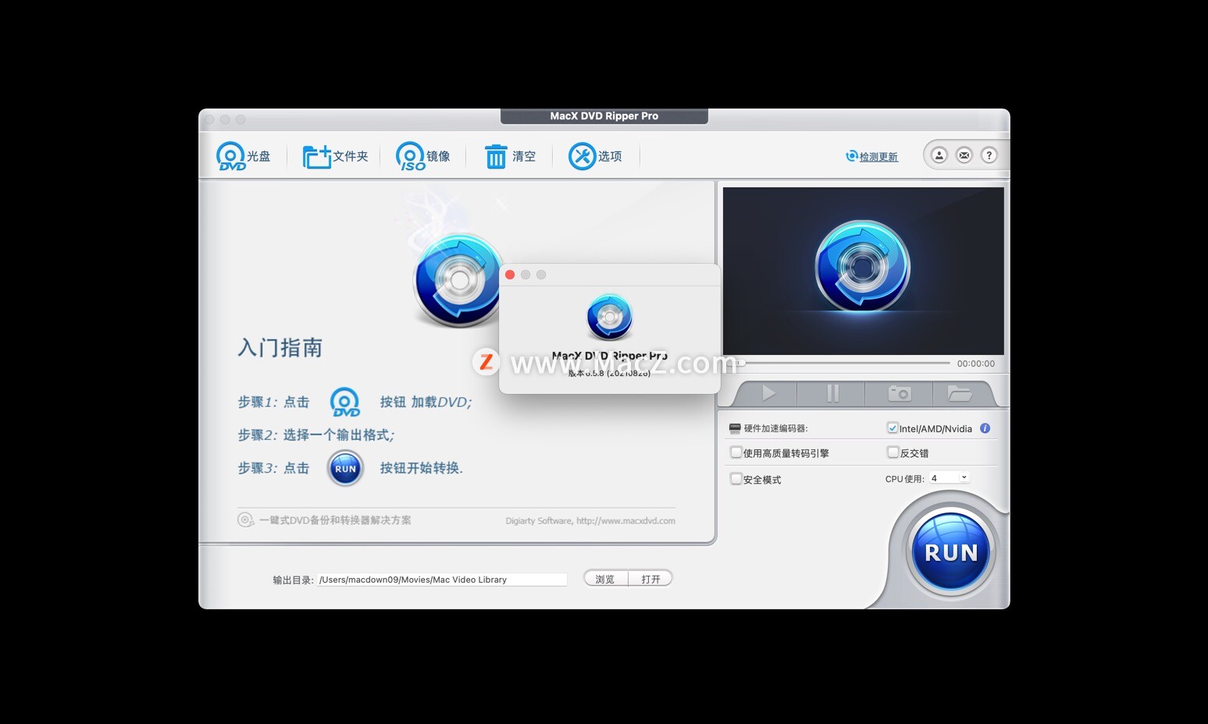Click the preview playback progress slider
The height and width of the screenshot is (724, 1208).
(842, 363)
